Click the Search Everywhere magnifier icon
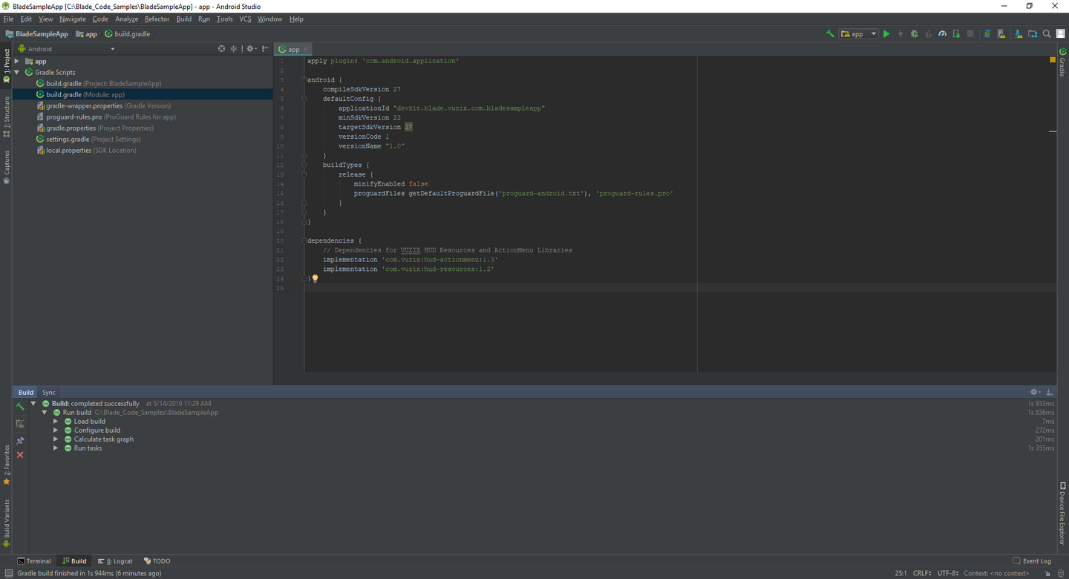 [1047, 34]
